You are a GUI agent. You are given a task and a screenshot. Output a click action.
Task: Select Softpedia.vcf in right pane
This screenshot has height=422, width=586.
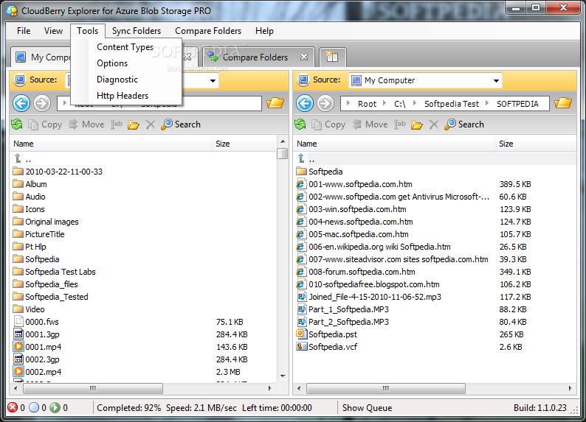(327, 347)
